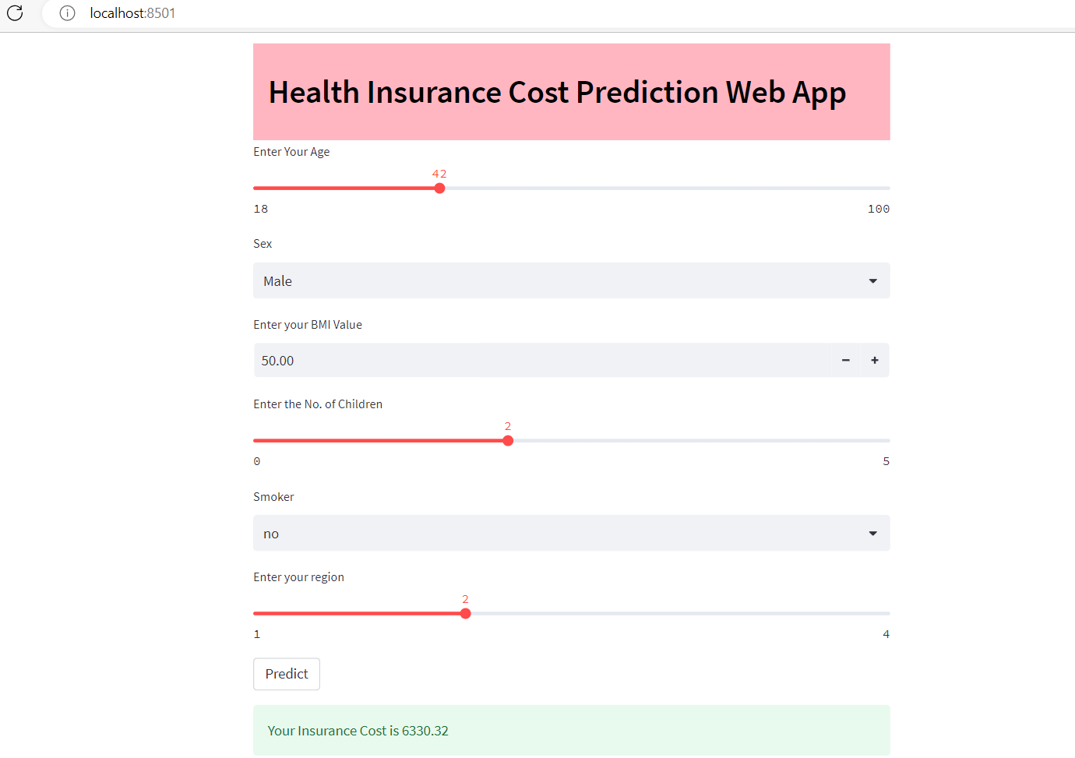Click the insurance cost result message
This screenshot has width=1075, height=758.
click(x=358, y=730)
